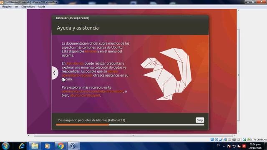Screen dimensions: 267x150
Task: Expand the download details triangle
Action: [57, 120]
